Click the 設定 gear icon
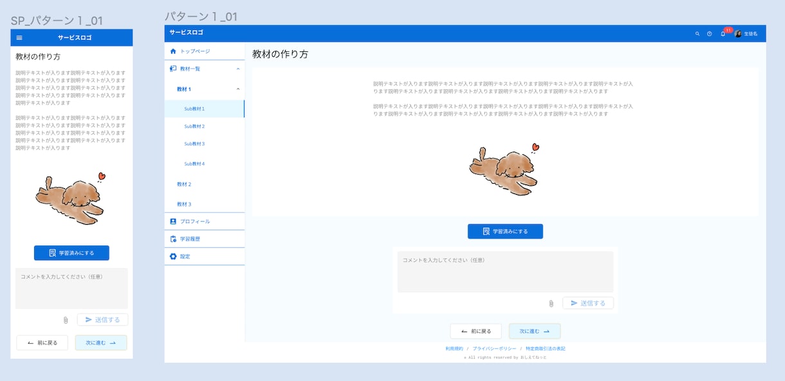This screenshot has height=381, width=785. point(173,256)
